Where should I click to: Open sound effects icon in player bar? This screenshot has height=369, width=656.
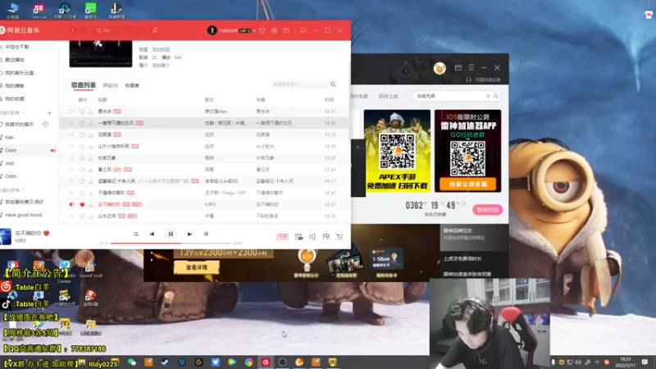[298, 237]
